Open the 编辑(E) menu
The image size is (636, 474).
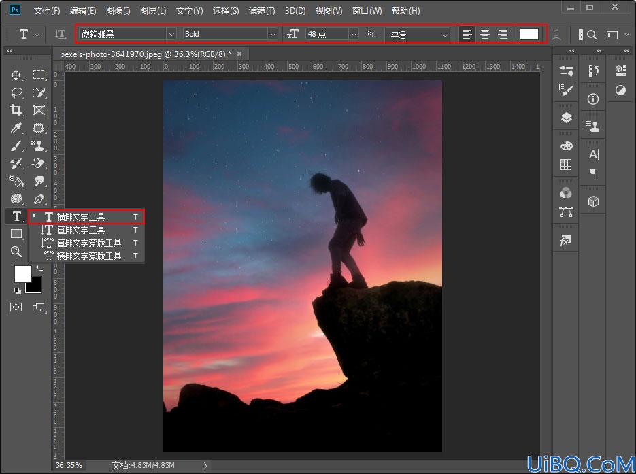pos(83,11)
